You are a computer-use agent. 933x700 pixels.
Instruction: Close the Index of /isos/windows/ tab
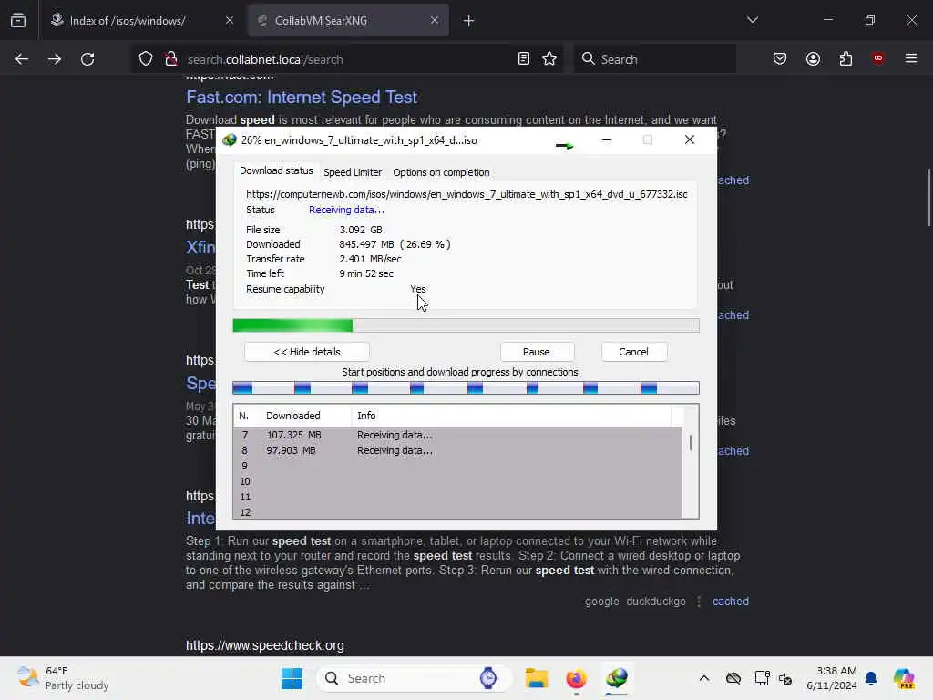[230, 20]
